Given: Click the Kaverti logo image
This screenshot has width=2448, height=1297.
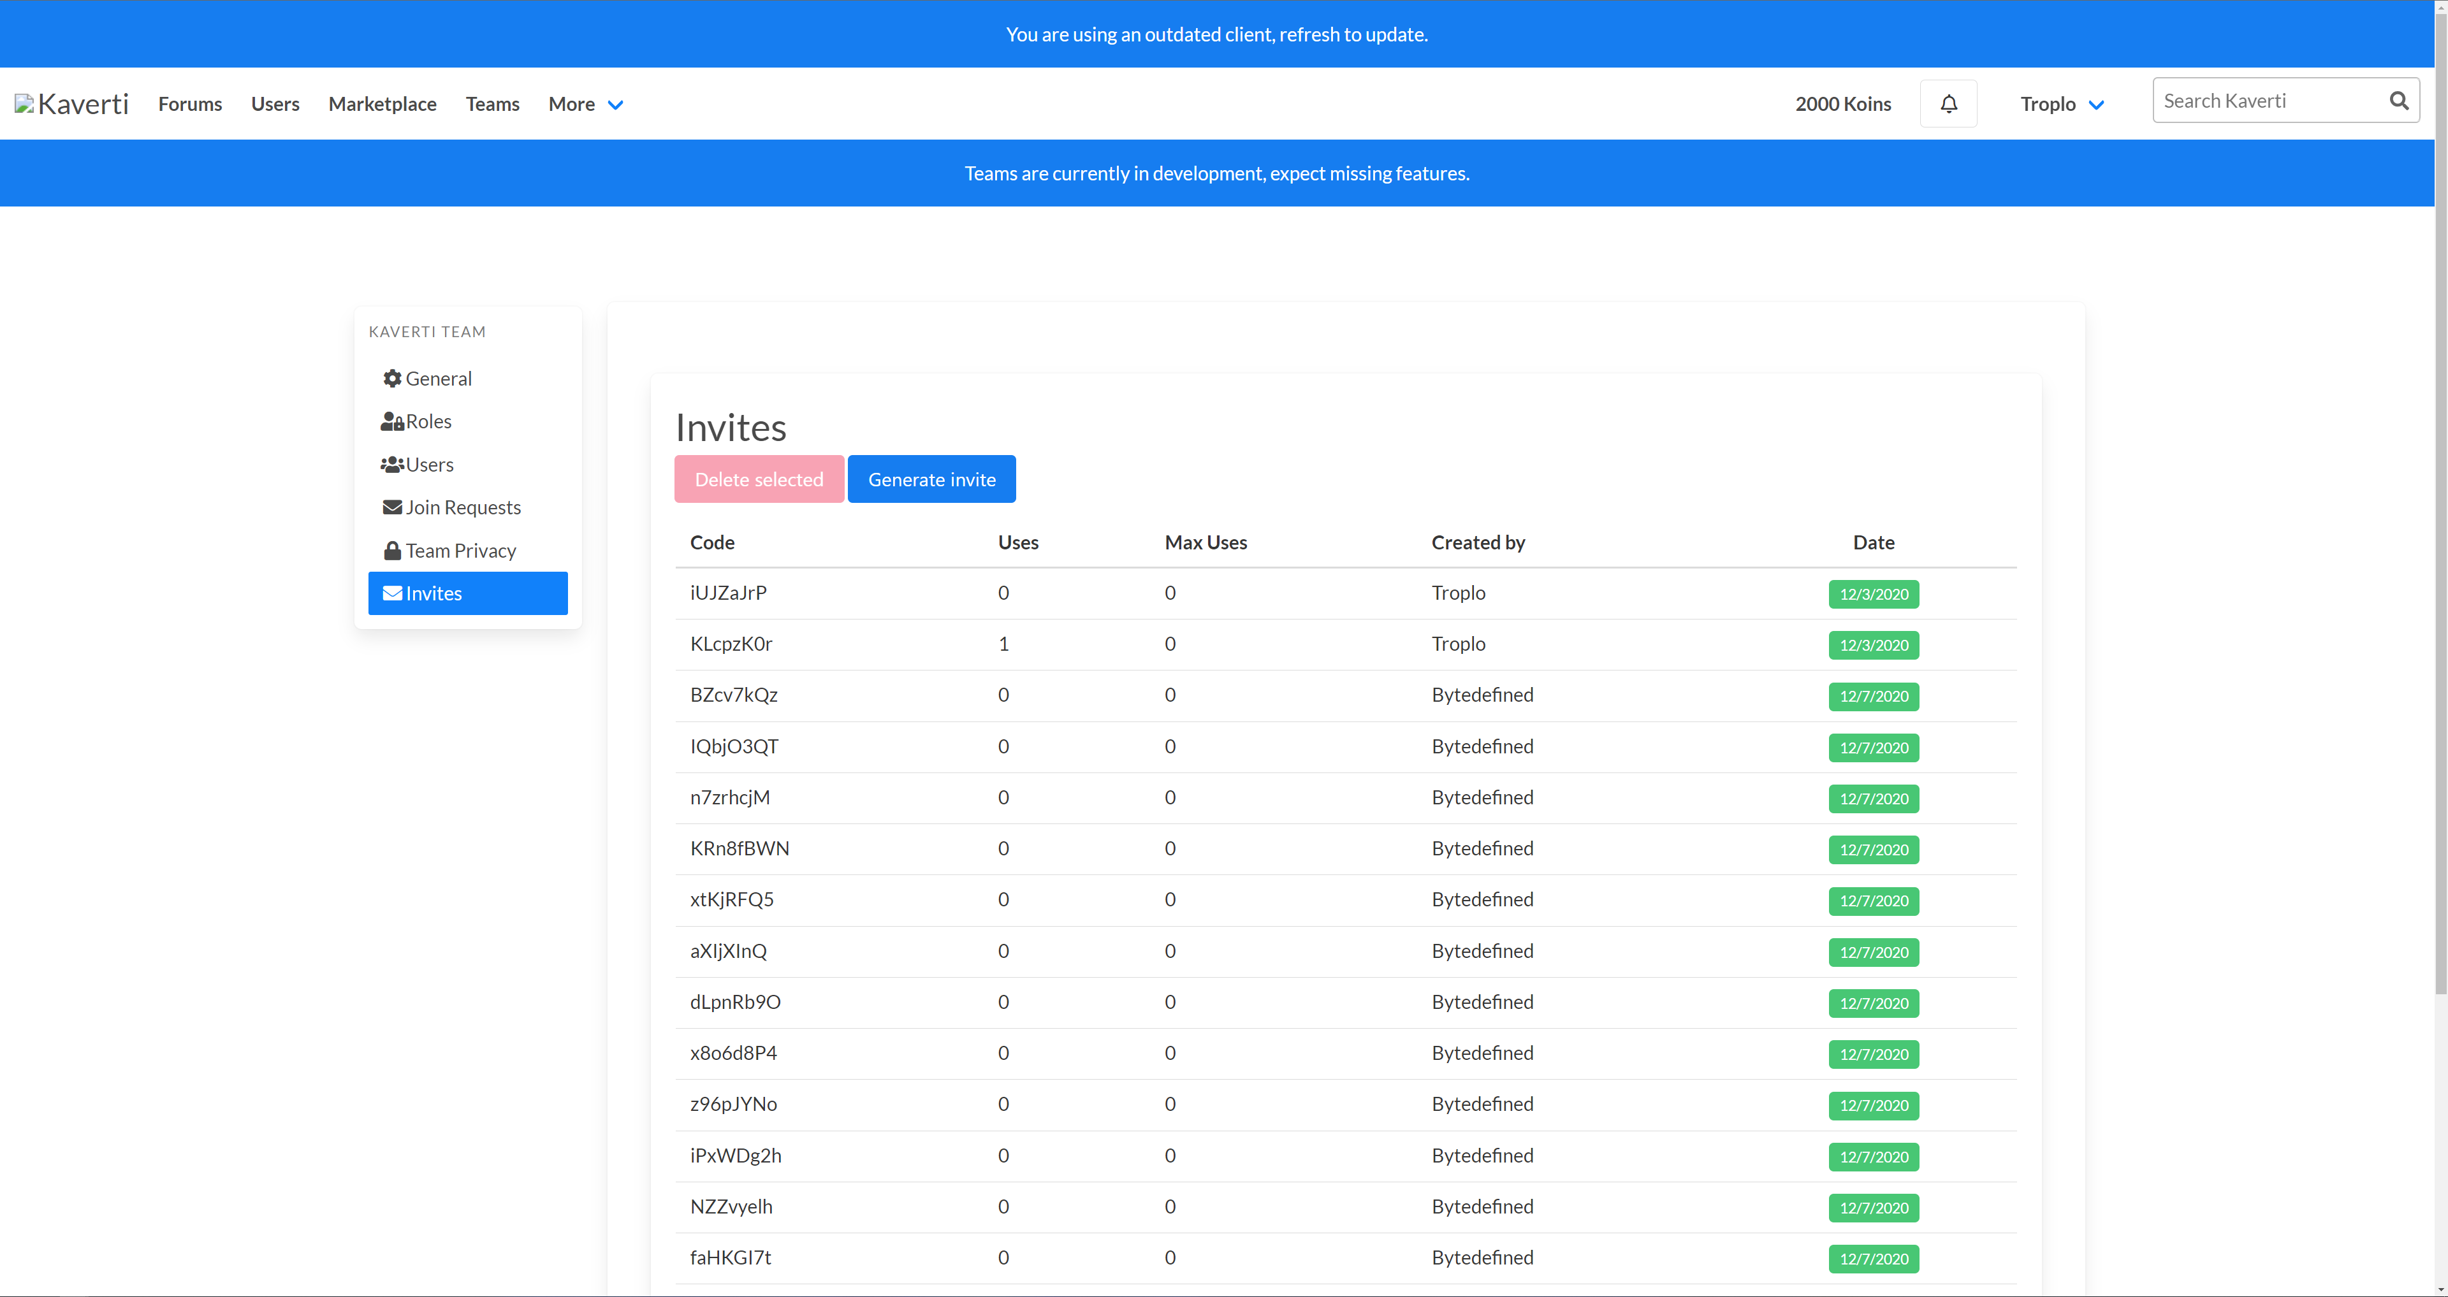Looking at the screenshot, I should coord(24,104).
